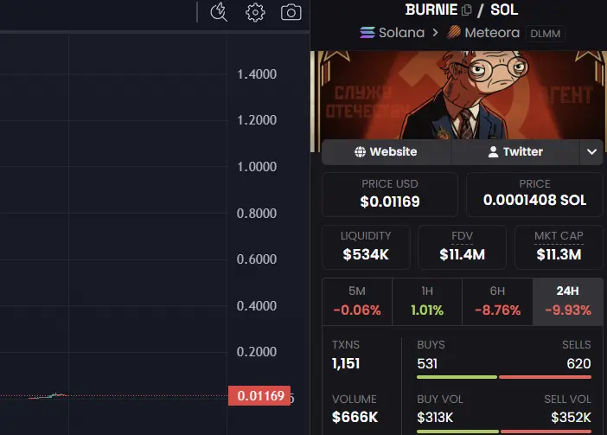Click the MKT CAP $11.3M label
The height and width of the screenshot is (435, 607).
click(559, 247)
